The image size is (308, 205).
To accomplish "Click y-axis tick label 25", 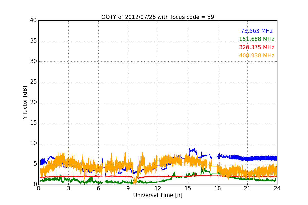I will click(33, 82).
